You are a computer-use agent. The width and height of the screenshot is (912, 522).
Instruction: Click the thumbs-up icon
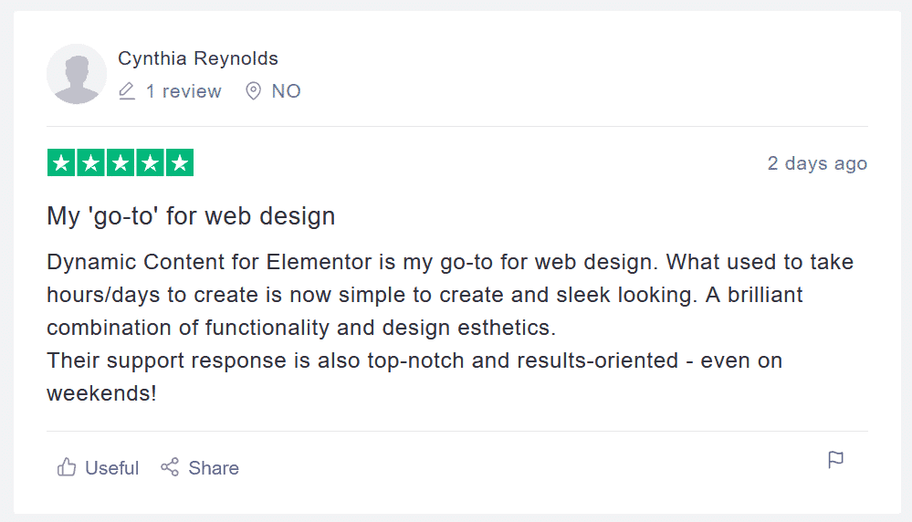click(67, 466)
